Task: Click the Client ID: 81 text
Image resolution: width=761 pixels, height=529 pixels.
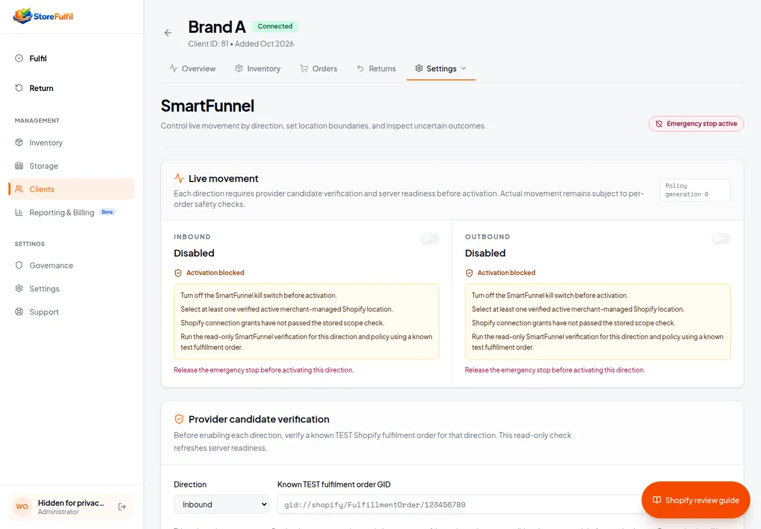Action: coord(208,43)
